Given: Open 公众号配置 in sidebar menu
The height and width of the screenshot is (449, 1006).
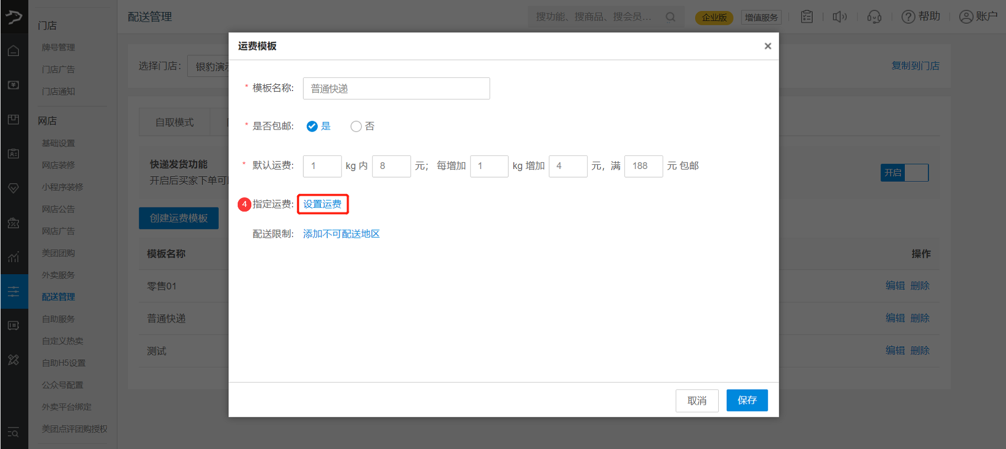Looking at the screenshot, I should (x=63, y=385).
